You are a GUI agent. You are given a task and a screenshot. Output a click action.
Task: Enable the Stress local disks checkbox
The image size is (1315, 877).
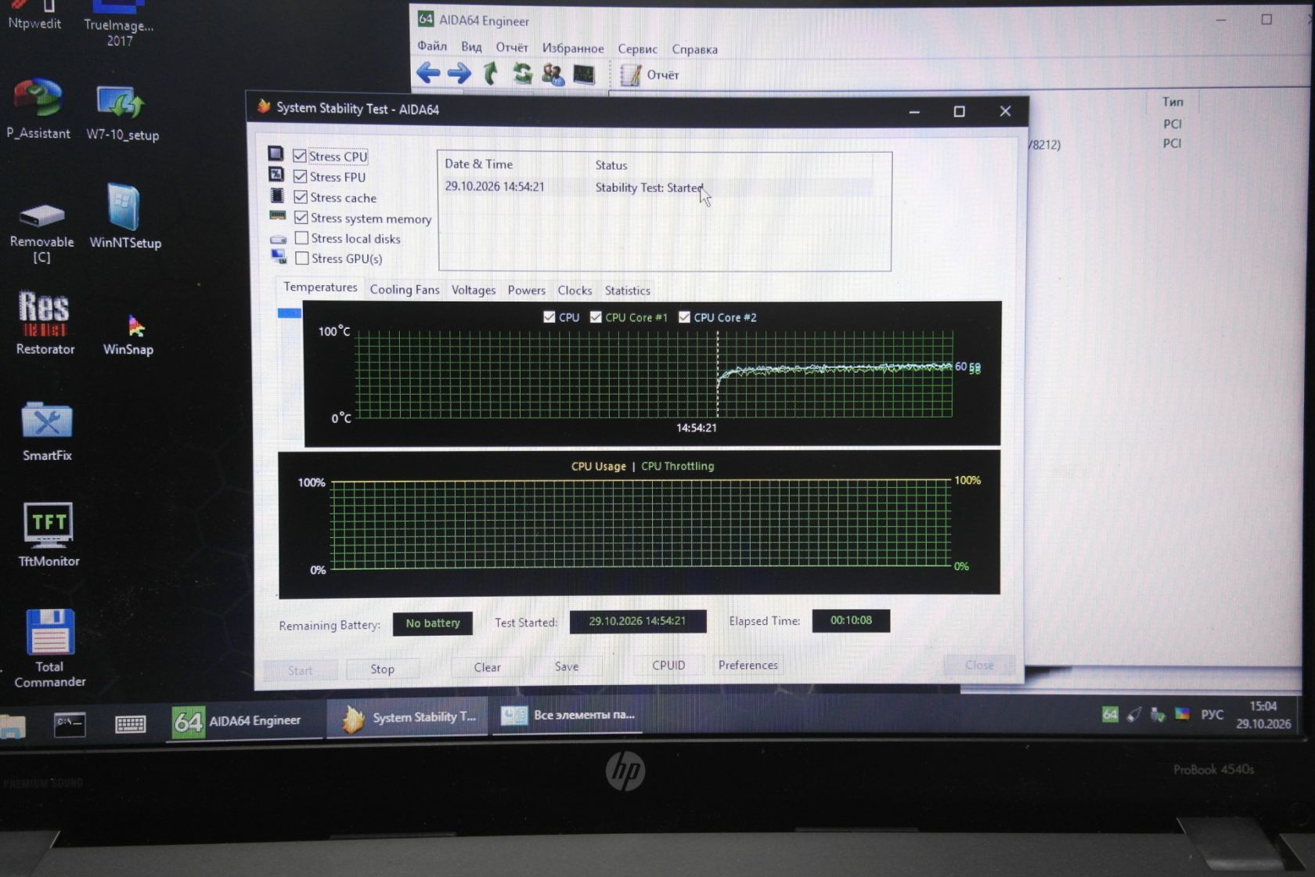pyautogui.click(x=301, y=238)
